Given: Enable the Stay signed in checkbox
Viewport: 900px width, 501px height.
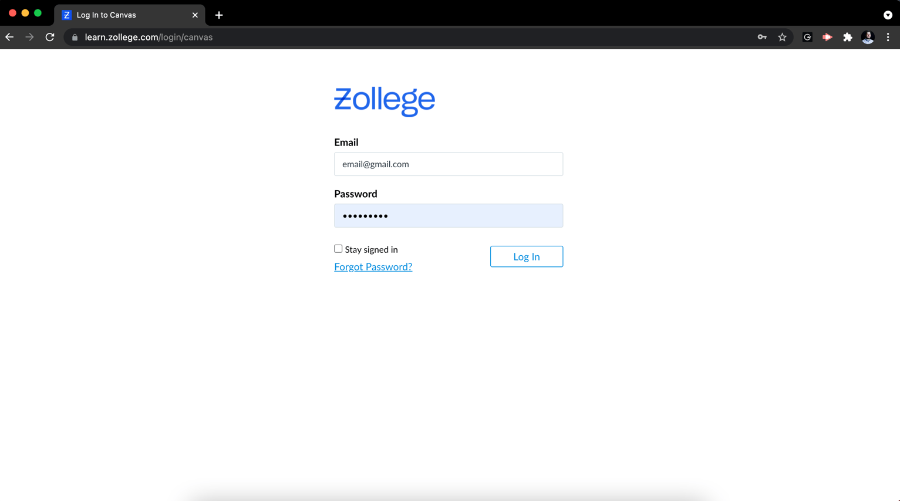Looking at the screenshot, I should [338, 248].
